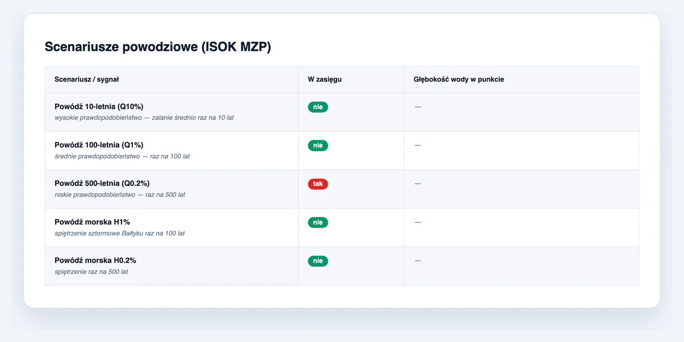This screenshot has height=342, width=684.
Task: Click the 'nie' badge for Powódź 10-letnia
Action: 318,107
